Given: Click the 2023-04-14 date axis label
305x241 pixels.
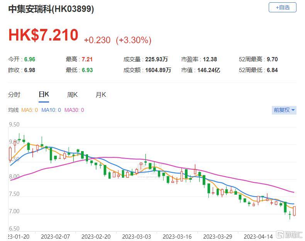Looking at the screenshot, I should coord(258,237).
